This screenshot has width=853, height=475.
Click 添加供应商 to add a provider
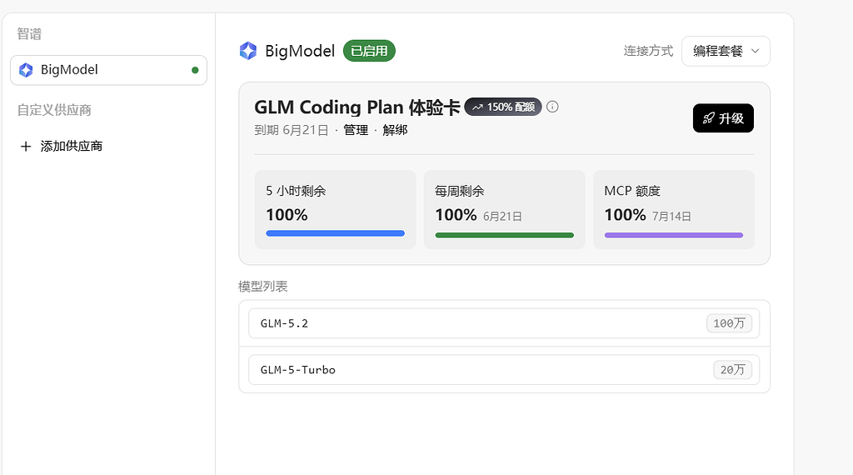click(x=72, y=147)
